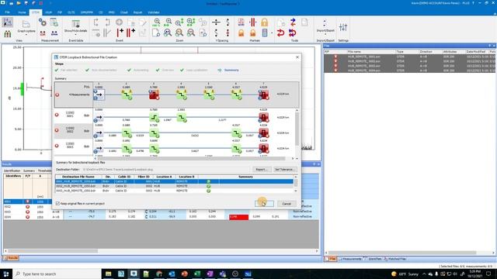This screenshot has height=279, width=497.
Task: Click Cancel in the loopback dialog
Action: [287, 204]
